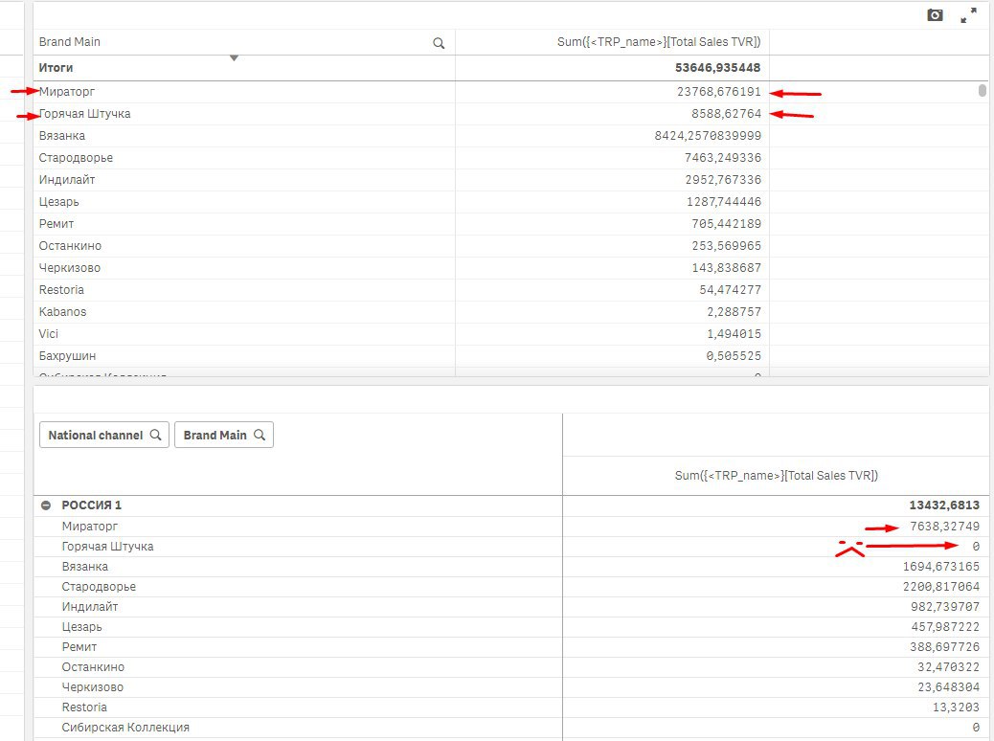The image size is (994, 741).
Task: Click the pivot value 388,697726
Action: pyautogui.click(x=945, y=647)
